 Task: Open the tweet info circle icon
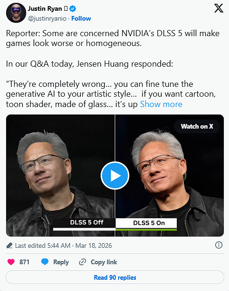(219, 245)
